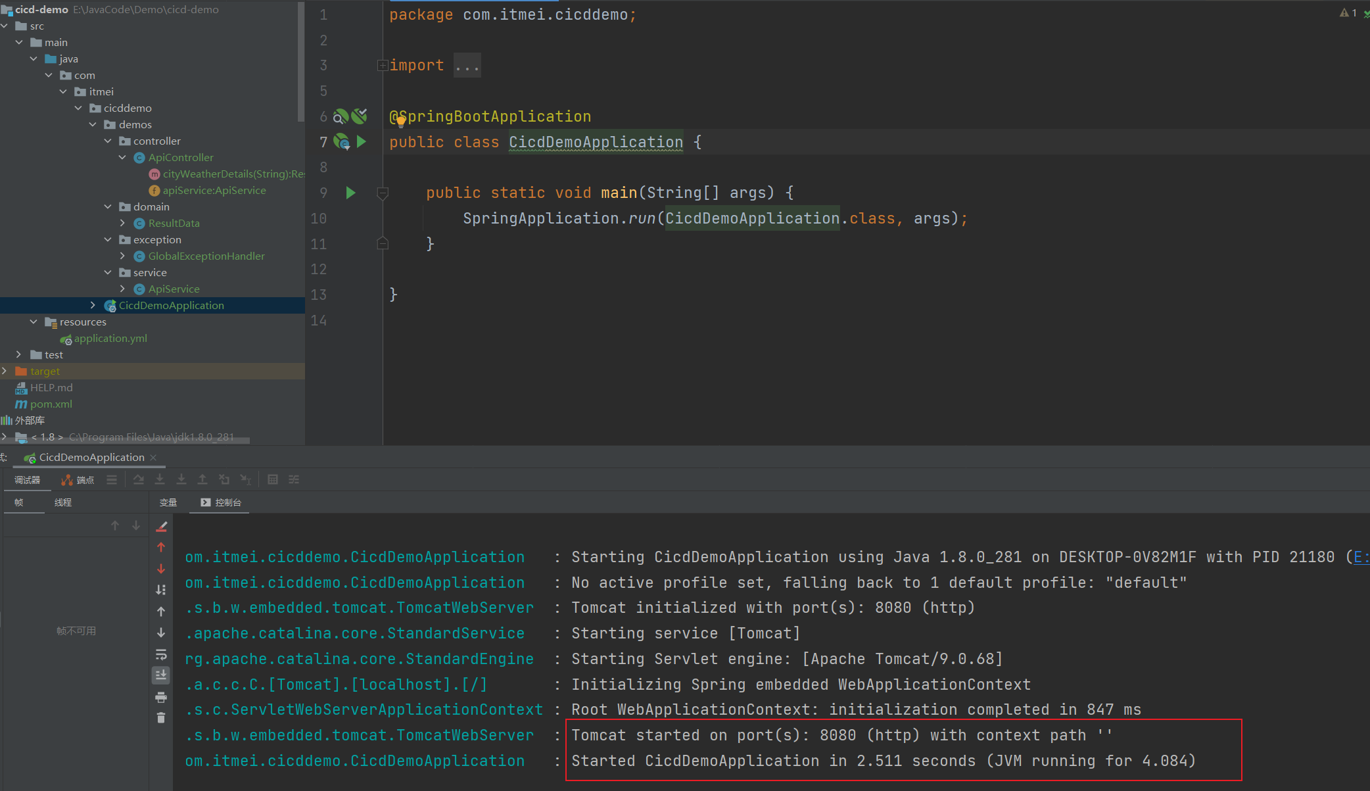Expand the CicdDemoApplication tree node

(93, 305)
